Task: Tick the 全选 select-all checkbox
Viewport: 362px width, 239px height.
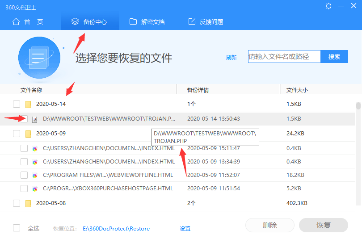Action: coord(17,228)
